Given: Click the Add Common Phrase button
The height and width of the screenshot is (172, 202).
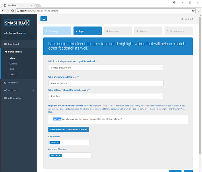Looking at the screenshot, I should click(x=77, y=130).
